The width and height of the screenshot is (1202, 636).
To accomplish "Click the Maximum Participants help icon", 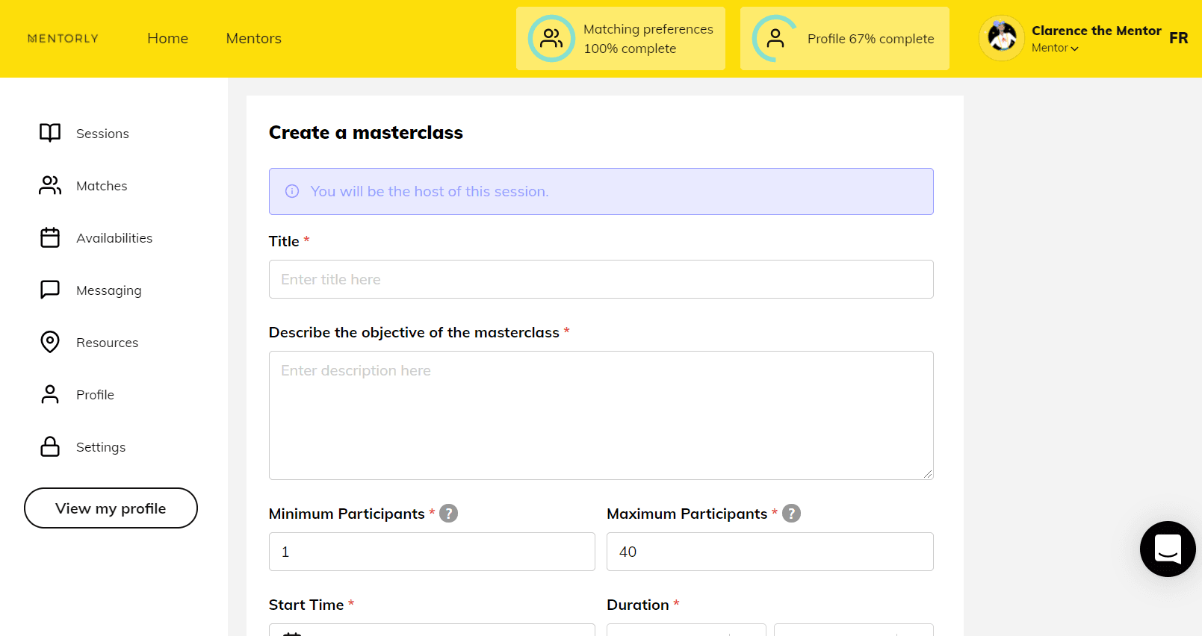I will [791, 514].
